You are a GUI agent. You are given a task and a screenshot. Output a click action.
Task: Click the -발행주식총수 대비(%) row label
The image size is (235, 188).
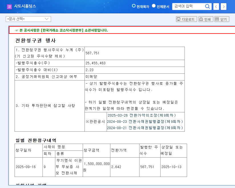click(37, 70)
